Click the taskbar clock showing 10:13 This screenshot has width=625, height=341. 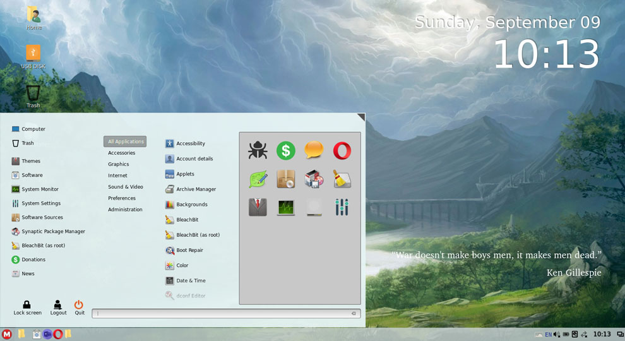[x=602, y=334]
